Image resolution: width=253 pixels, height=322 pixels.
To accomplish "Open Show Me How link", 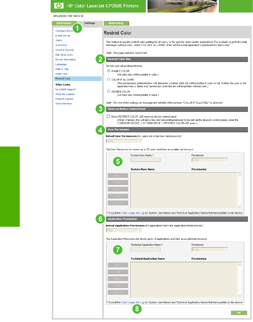I will pyautogui.click(x=64, y=104).
